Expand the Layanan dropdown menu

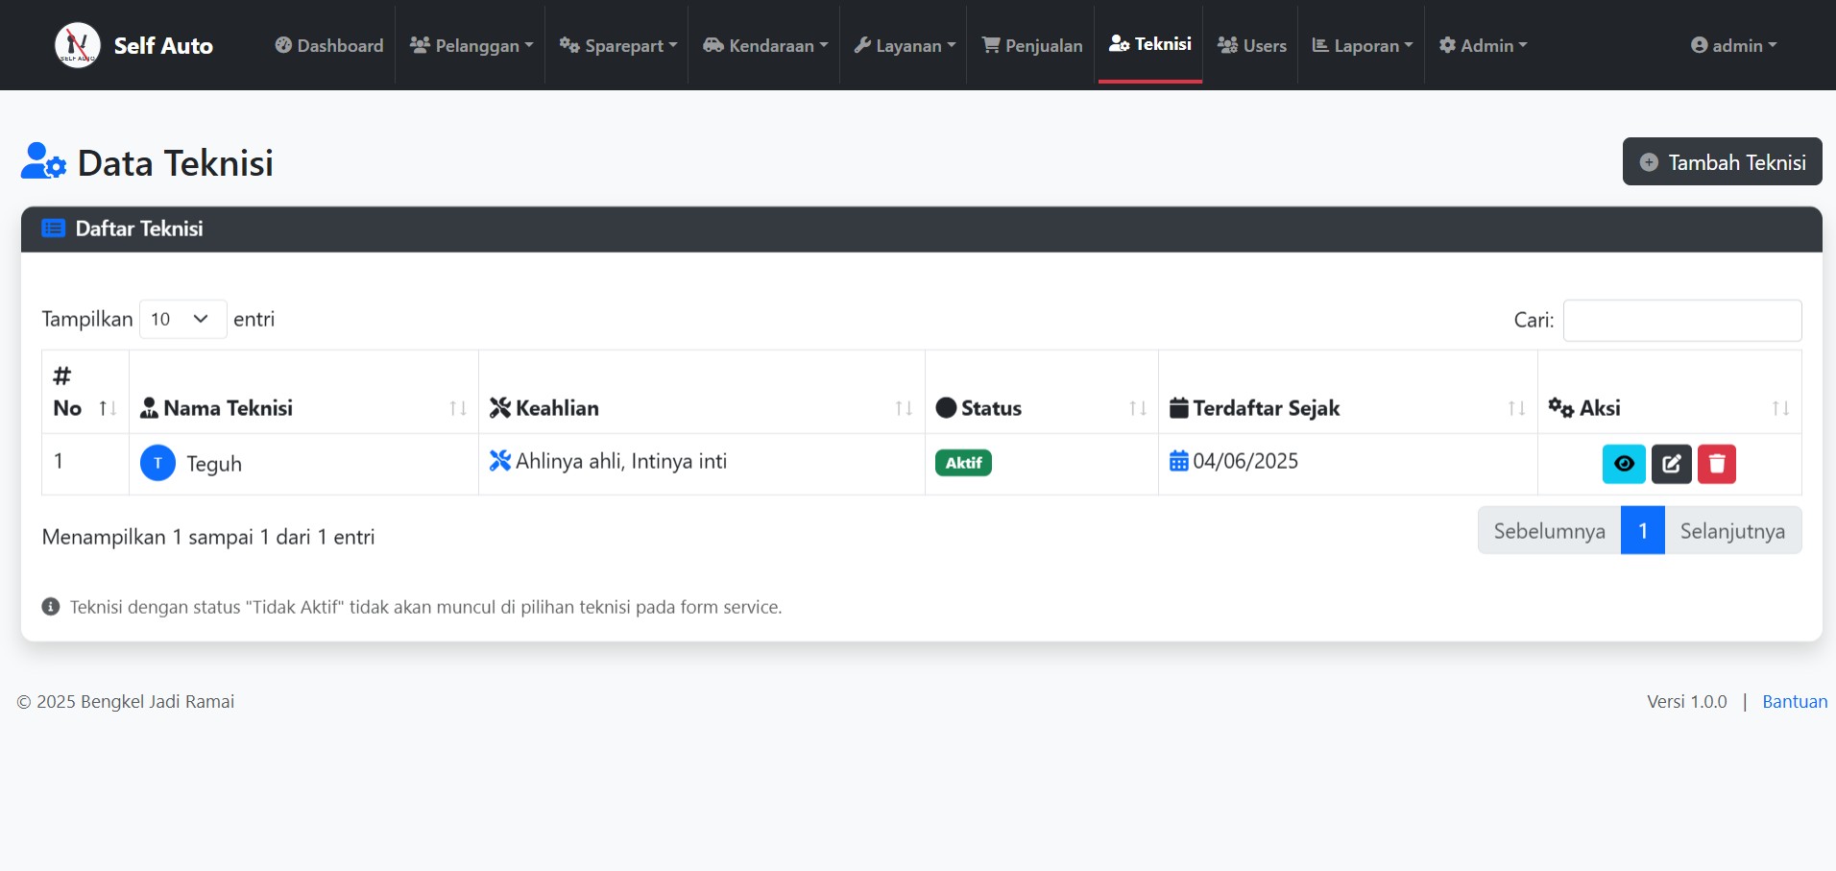905,45
